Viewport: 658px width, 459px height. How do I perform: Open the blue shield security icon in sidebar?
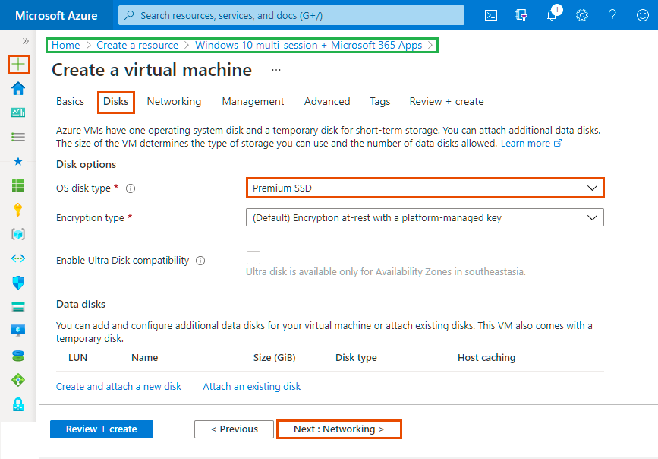pyautogui.click(x=18, y=283)
